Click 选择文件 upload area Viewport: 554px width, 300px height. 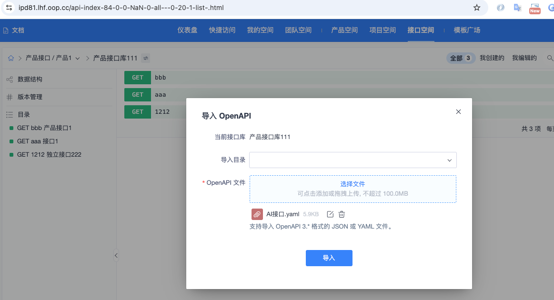pos(353,189)
